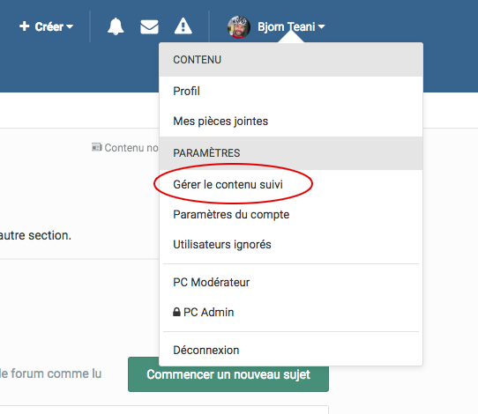
Task: Open the messages envelope icon
Action: click(x=149, y=26)
